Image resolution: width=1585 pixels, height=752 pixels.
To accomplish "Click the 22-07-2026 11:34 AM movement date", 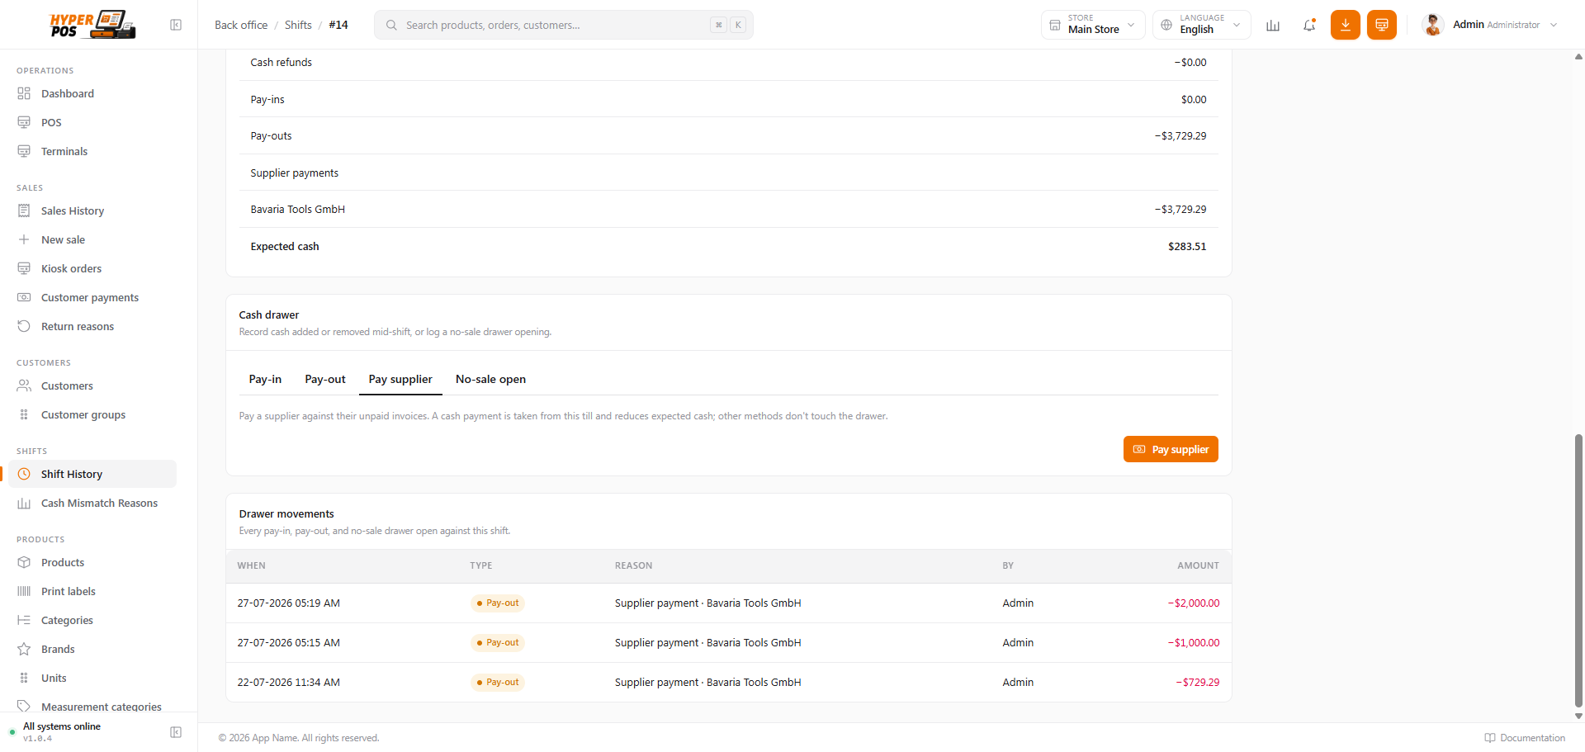I will [289, 682].
